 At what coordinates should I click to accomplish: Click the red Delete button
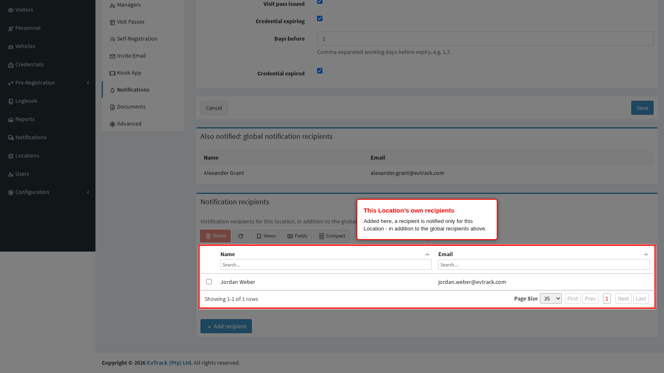(215, 236)
